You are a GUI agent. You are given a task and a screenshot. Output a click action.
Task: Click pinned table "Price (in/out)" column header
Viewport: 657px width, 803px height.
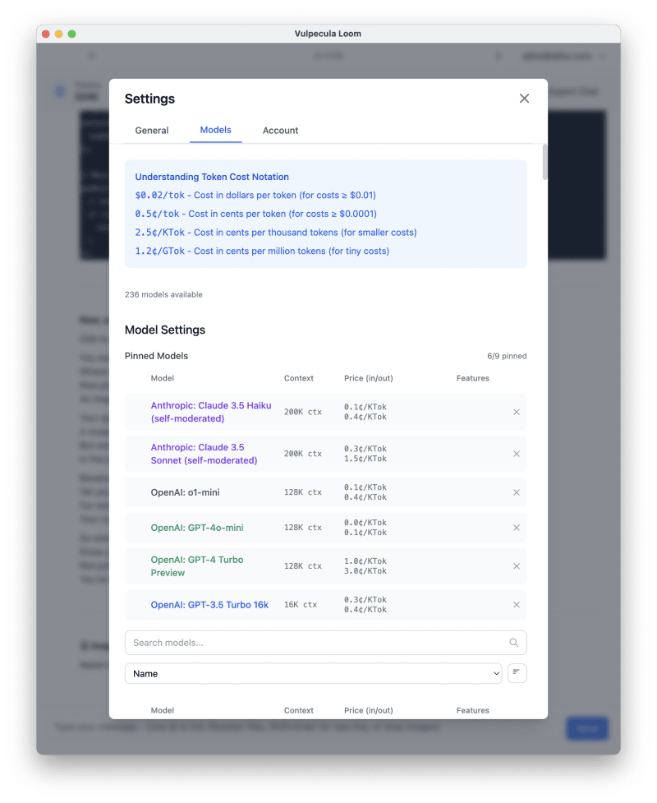(369, 378)
